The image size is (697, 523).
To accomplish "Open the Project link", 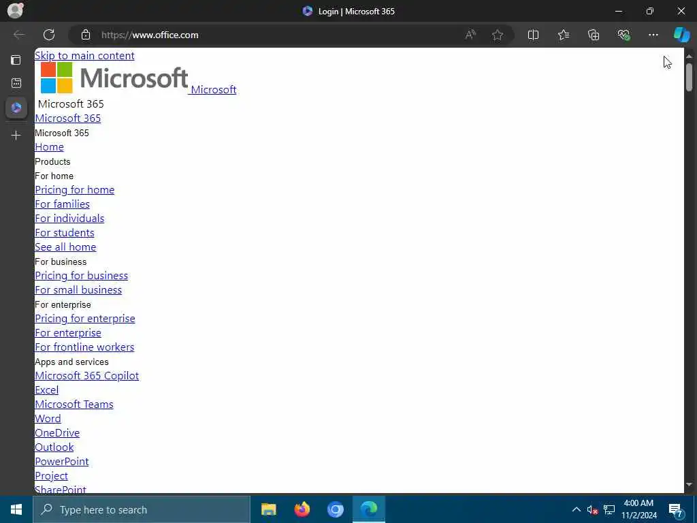I will (52, 476).
